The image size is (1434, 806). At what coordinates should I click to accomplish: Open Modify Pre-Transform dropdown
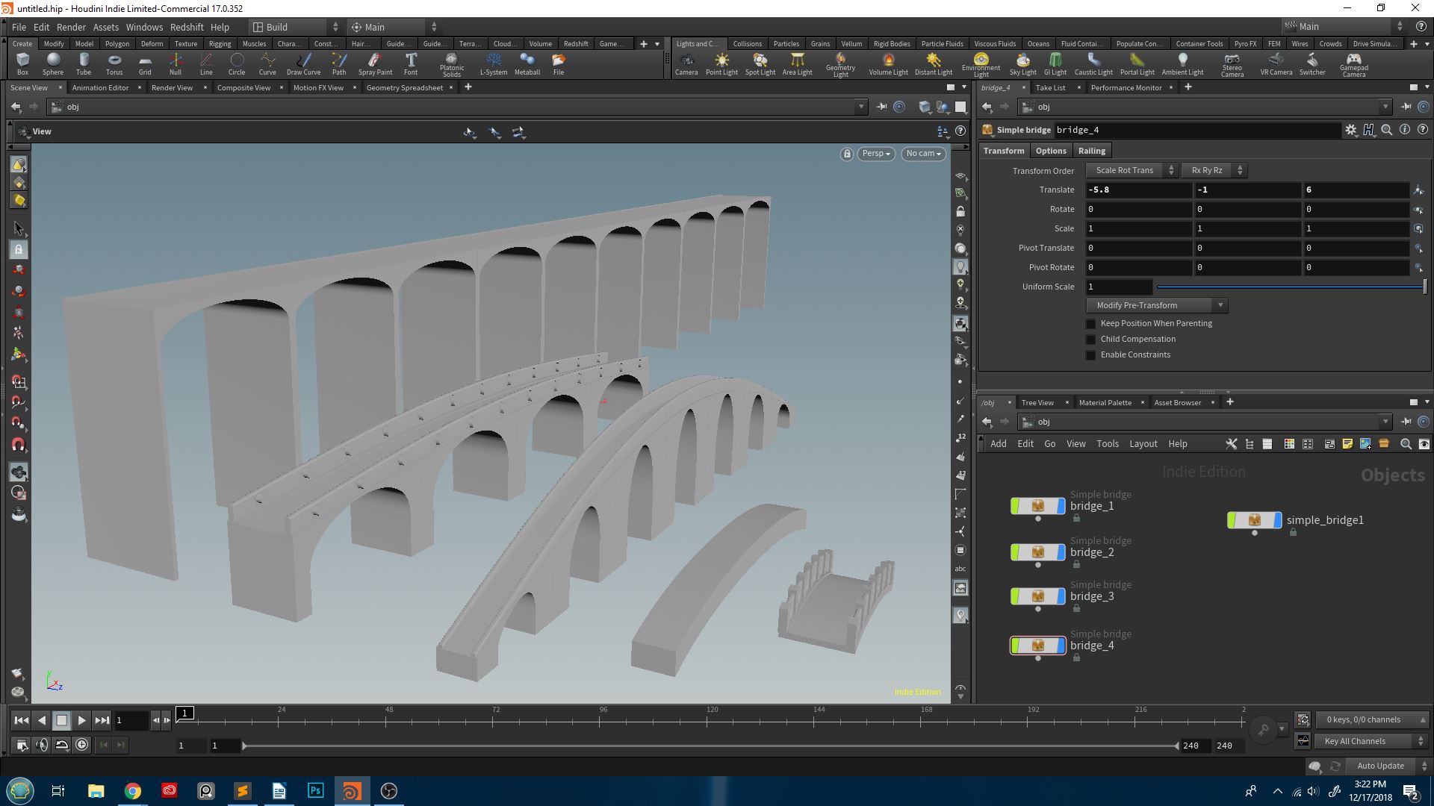1157,305
